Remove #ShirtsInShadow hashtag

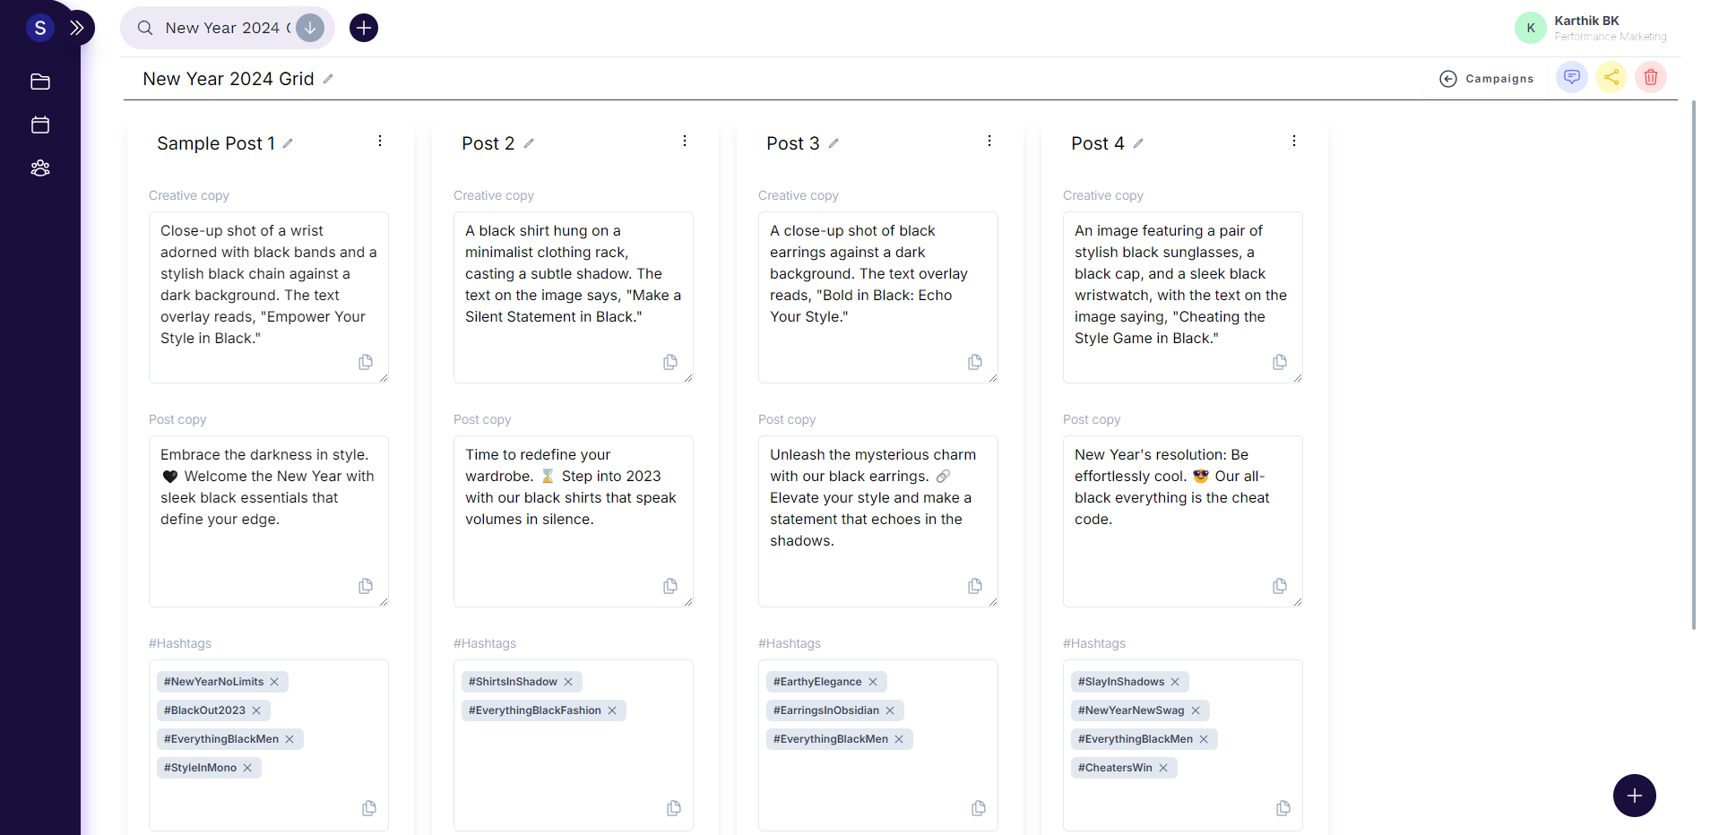click(x=568, y=682)
